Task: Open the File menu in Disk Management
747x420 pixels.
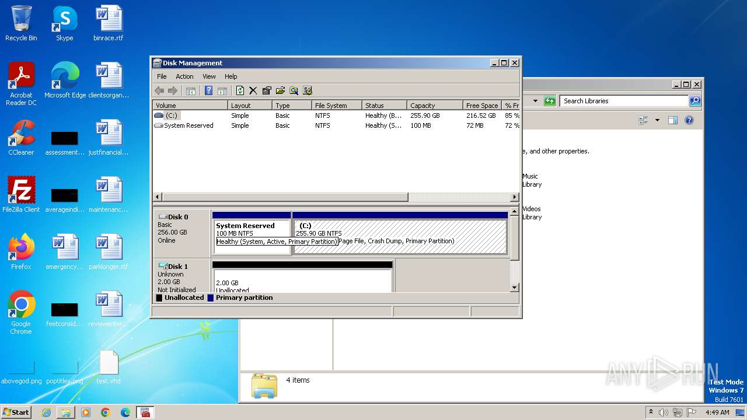Action: pos(162,76)
